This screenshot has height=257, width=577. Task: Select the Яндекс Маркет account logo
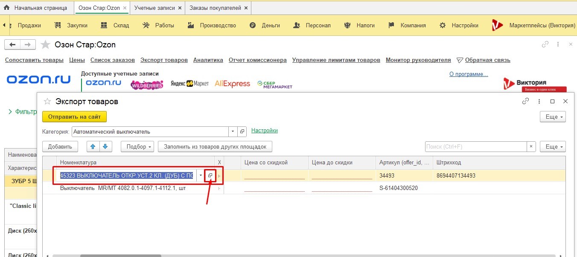190,84
